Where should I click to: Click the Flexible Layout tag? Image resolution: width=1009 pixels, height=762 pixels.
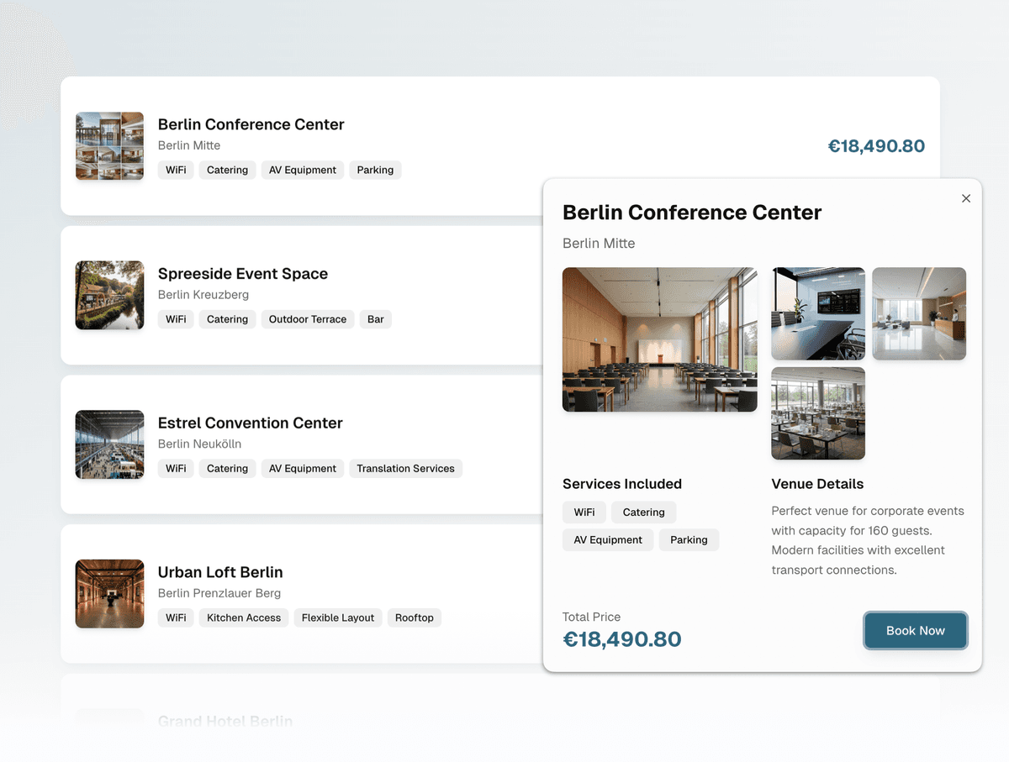[337, 617]
